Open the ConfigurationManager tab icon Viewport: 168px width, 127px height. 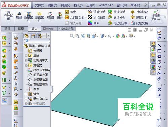(x=39, y=36)
